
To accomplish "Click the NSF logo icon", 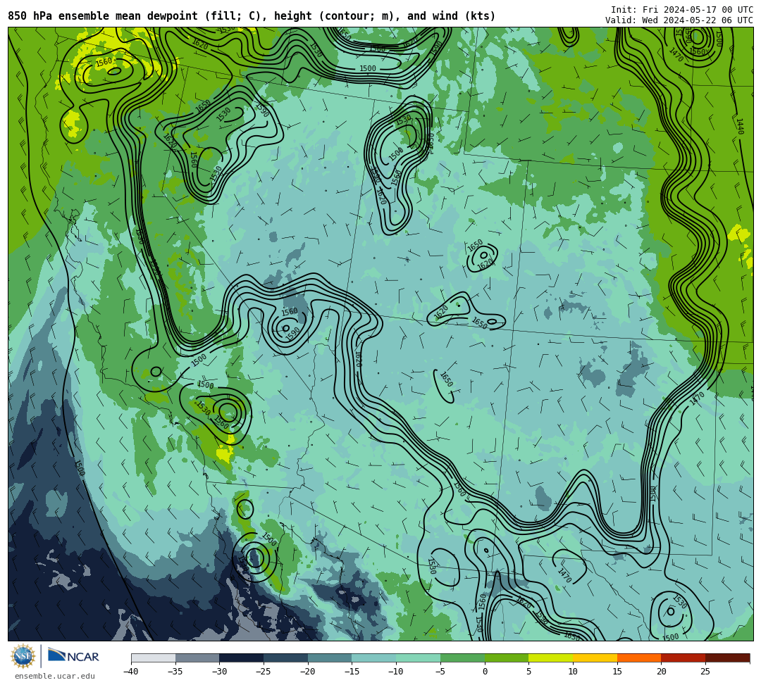I will coord(23,657).
